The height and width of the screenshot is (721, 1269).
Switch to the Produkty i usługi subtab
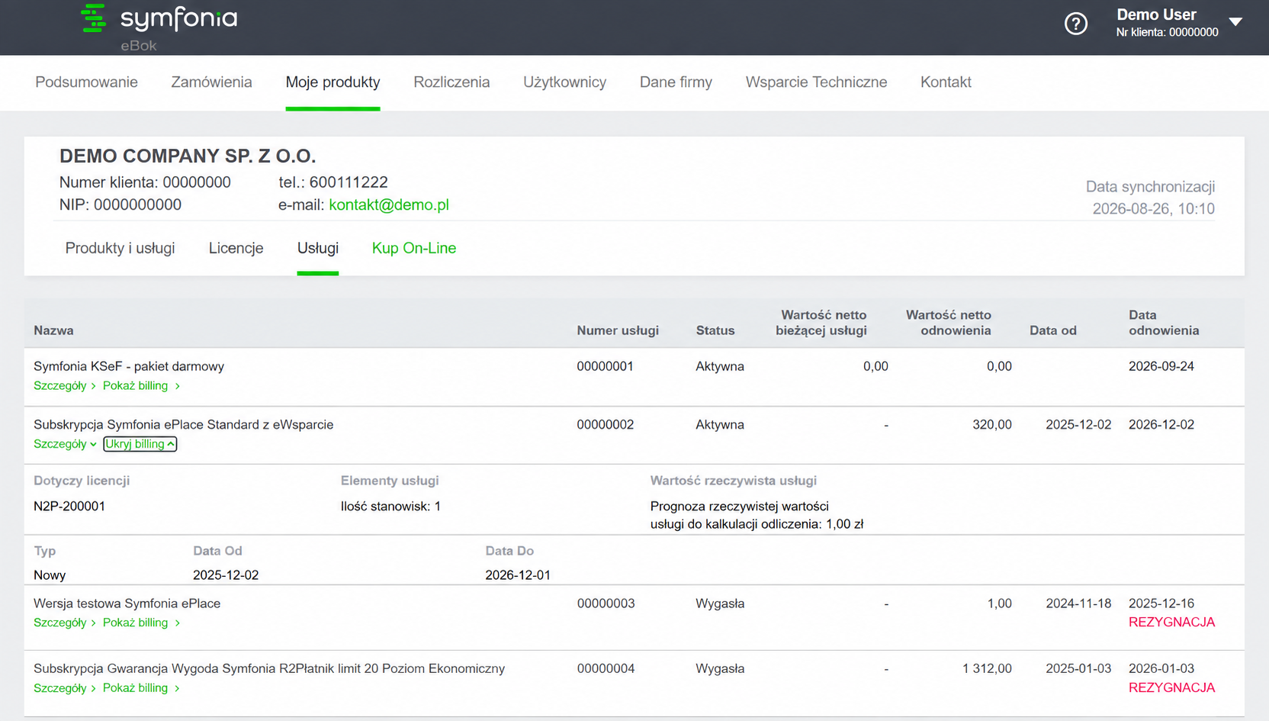(x=120, y=248)
